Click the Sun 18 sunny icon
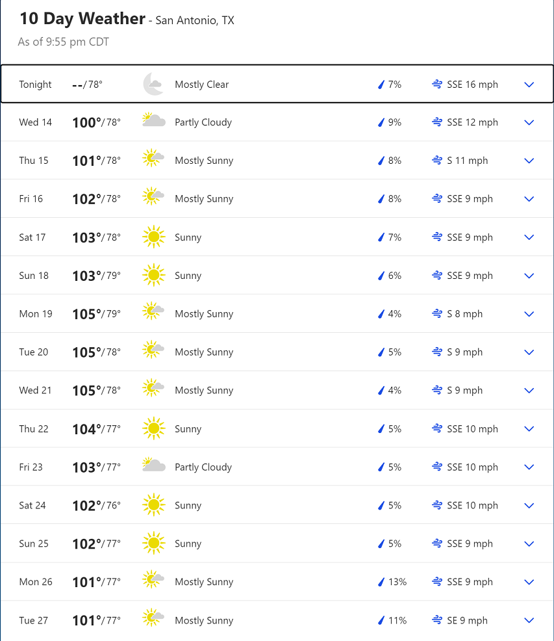The height and width of the screenshot is (641, 554). click(x=154, y=275)
